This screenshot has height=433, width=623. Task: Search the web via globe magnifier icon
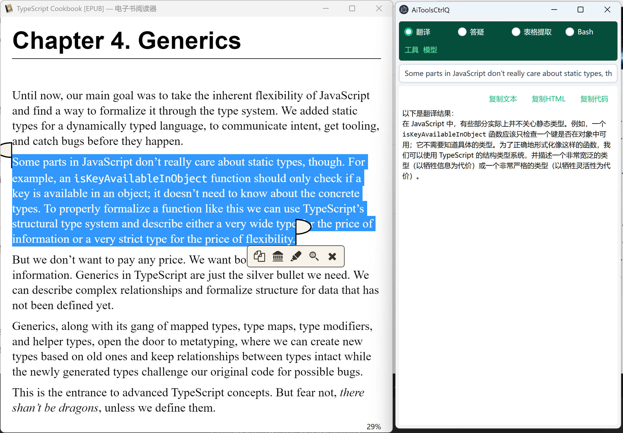314,256
